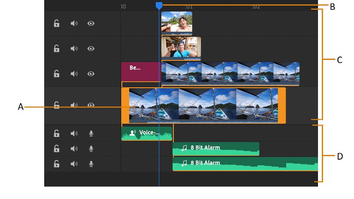Screen dimensions: 354x199
Task: Mute speaker icon on first video track
Action: [x=74, y=24]
